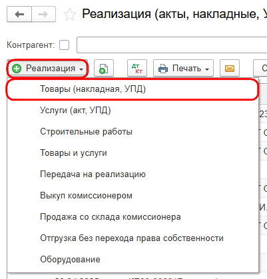This screenshot has width=267, height=279.
Task: Send by email with the envelope icon
Action: click(x=230, y=68)
